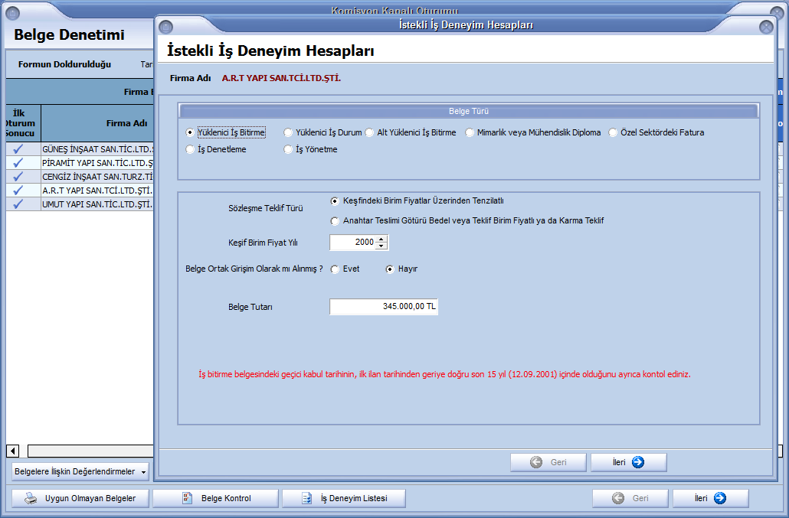The height and width of the screenshot is (518, 789).
Task: Close the İstekli İş Deneyim Hesapları dialog
Action: (765, 27)
